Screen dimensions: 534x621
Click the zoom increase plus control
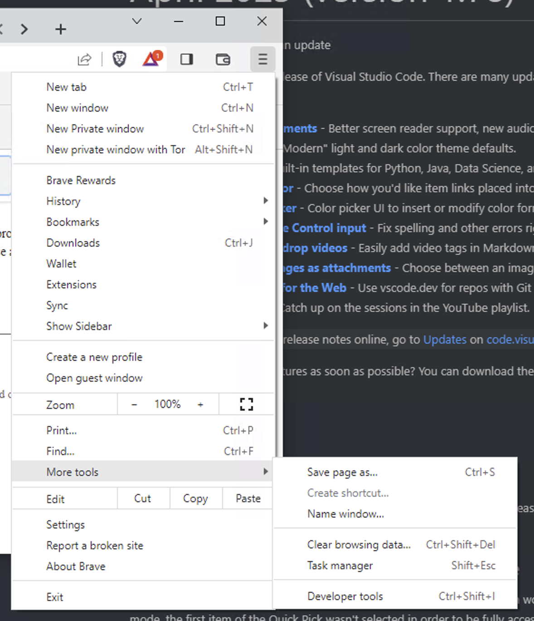201,404
